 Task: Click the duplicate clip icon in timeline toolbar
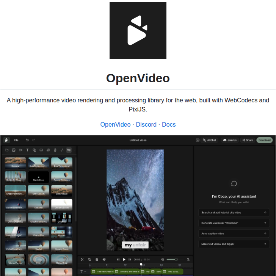tap(89, 259)
